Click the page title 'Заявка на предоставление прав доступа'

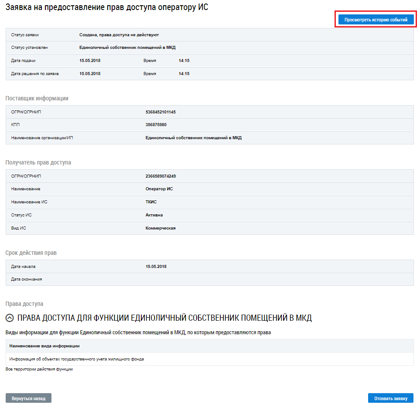[x=107, y=7]
